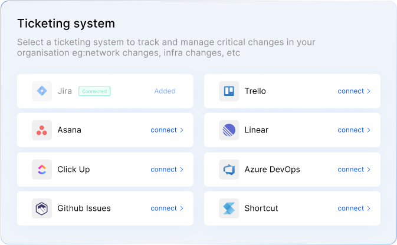Connect the Linear integration
The width and height of the screenshot is (397, 245).
tap(354, 130)
